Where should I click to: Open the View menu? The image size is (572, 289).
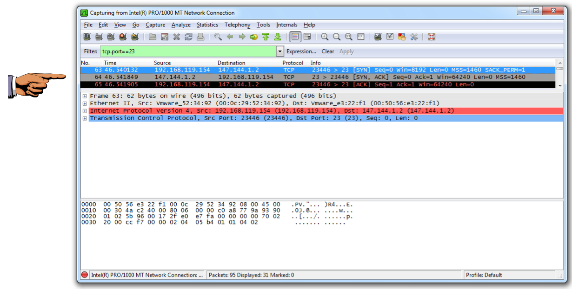120,25
